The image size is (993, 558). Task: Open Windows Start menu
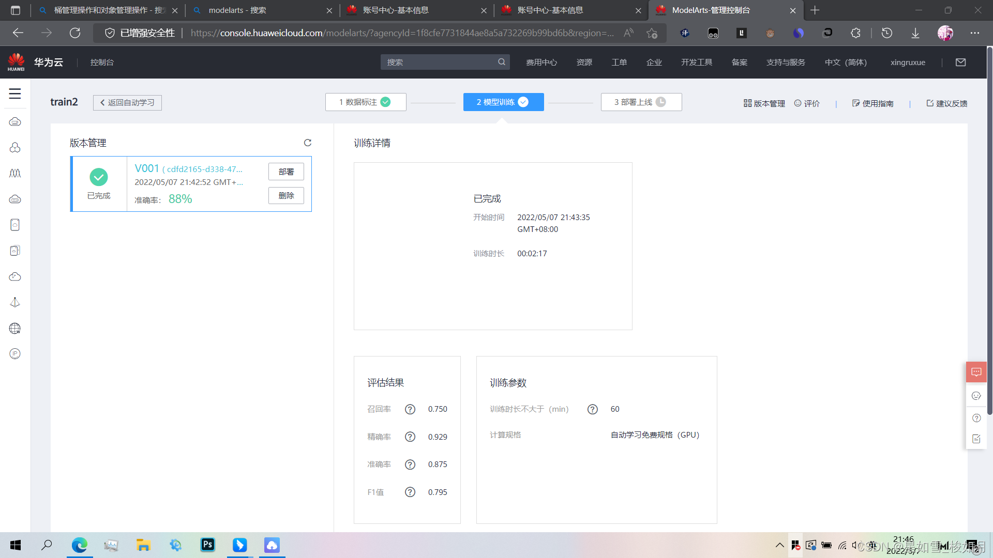[x=16, y=545]
